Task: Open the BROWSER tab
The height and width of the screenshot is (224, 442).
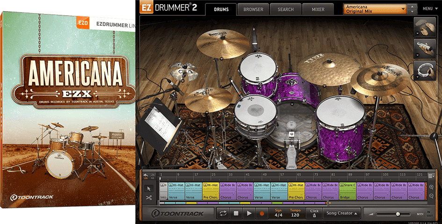Action: 253,9
